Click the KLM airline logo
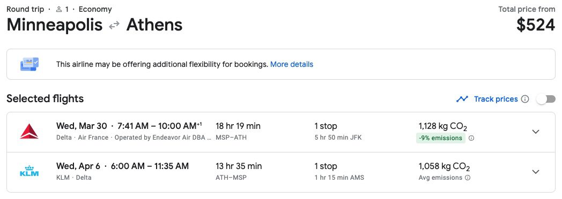This screenshot has width=562, height=199. pos(29,172)
